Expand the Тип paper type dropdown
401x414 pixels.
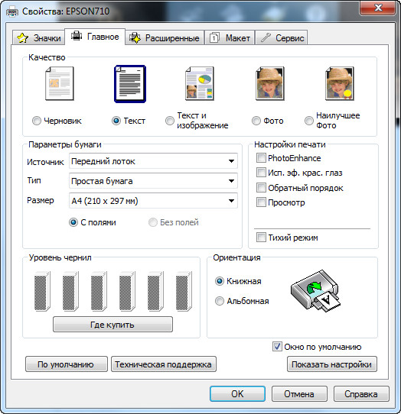tap(153, 180)
